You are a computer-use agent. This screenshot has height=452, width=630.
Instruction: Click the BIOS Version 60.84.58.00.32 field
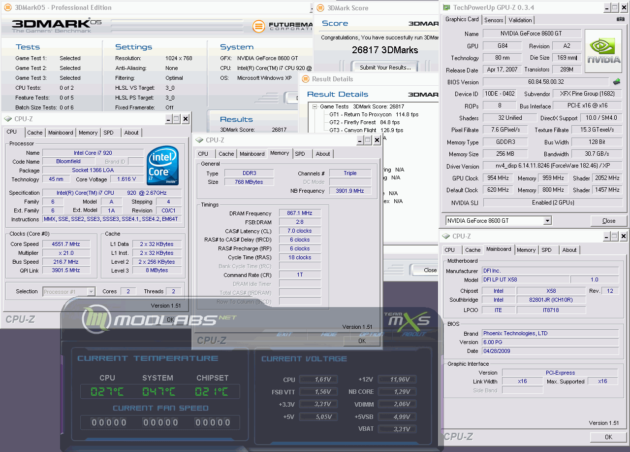point(546,82)
